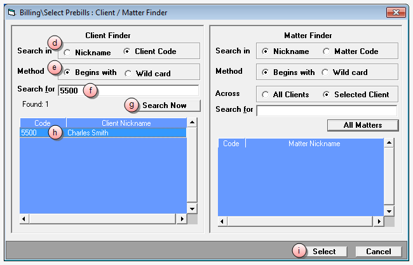413x265 pixels.
Task: Enable Wild card method in Client Finder
Action: [128, 73]
